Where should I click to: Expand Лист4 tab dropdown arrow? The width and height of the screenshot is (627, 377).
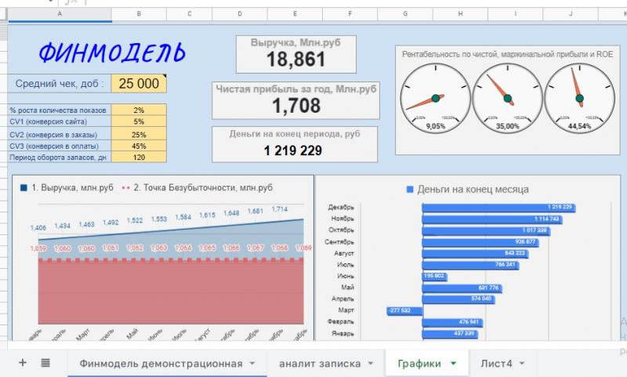pos(522,364)
